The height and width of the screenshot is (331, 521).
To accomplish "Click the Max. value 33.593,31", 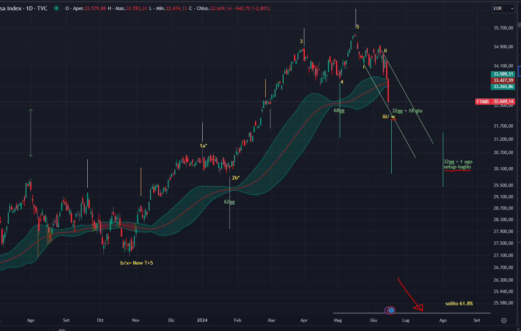I will pyautogui.click(x=137, y=8).
